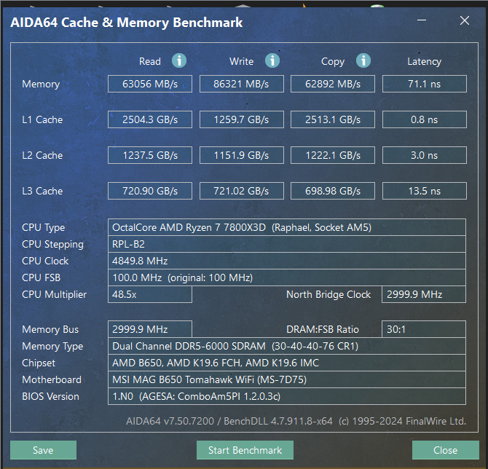Click the AIDA64 Cache & Memory Benchmark title
488x469 pixels.
pyautogui.click(x=126, y=23)
